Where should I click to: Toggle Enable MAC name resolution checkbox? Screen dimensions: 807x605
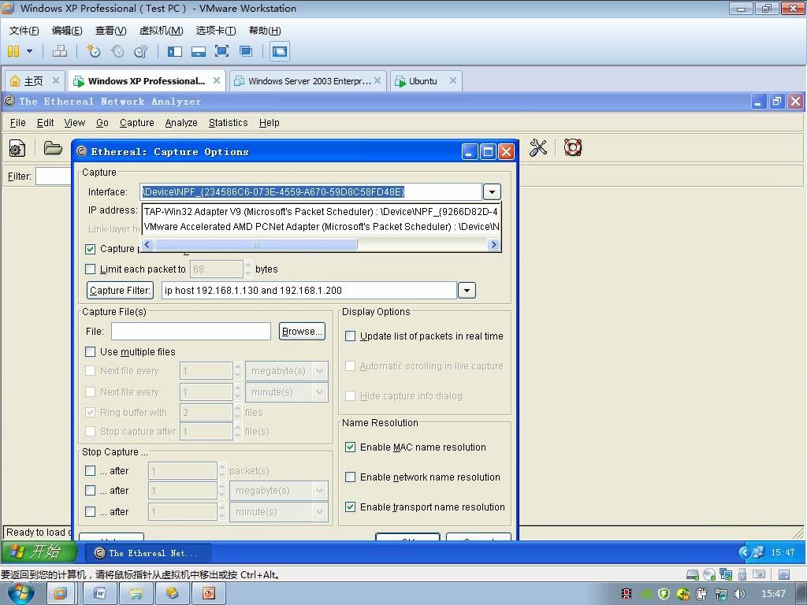pyautogui.click(x=351, y=447)
